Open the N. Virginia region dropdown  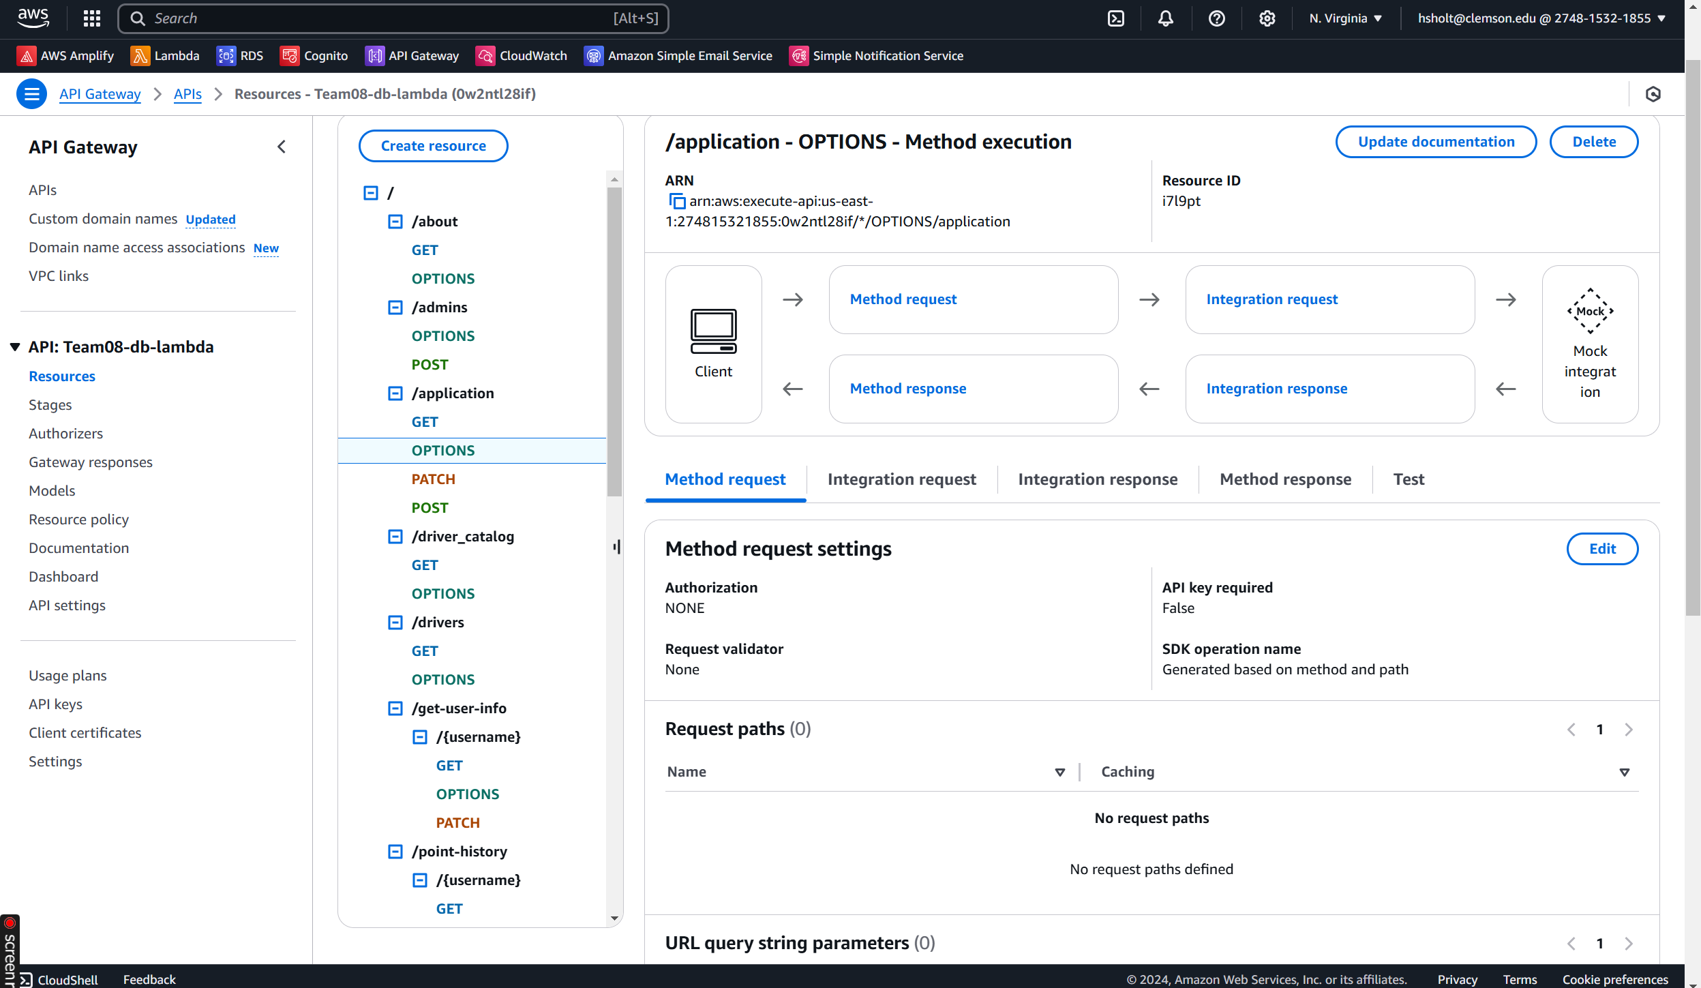click(1345, 18)
